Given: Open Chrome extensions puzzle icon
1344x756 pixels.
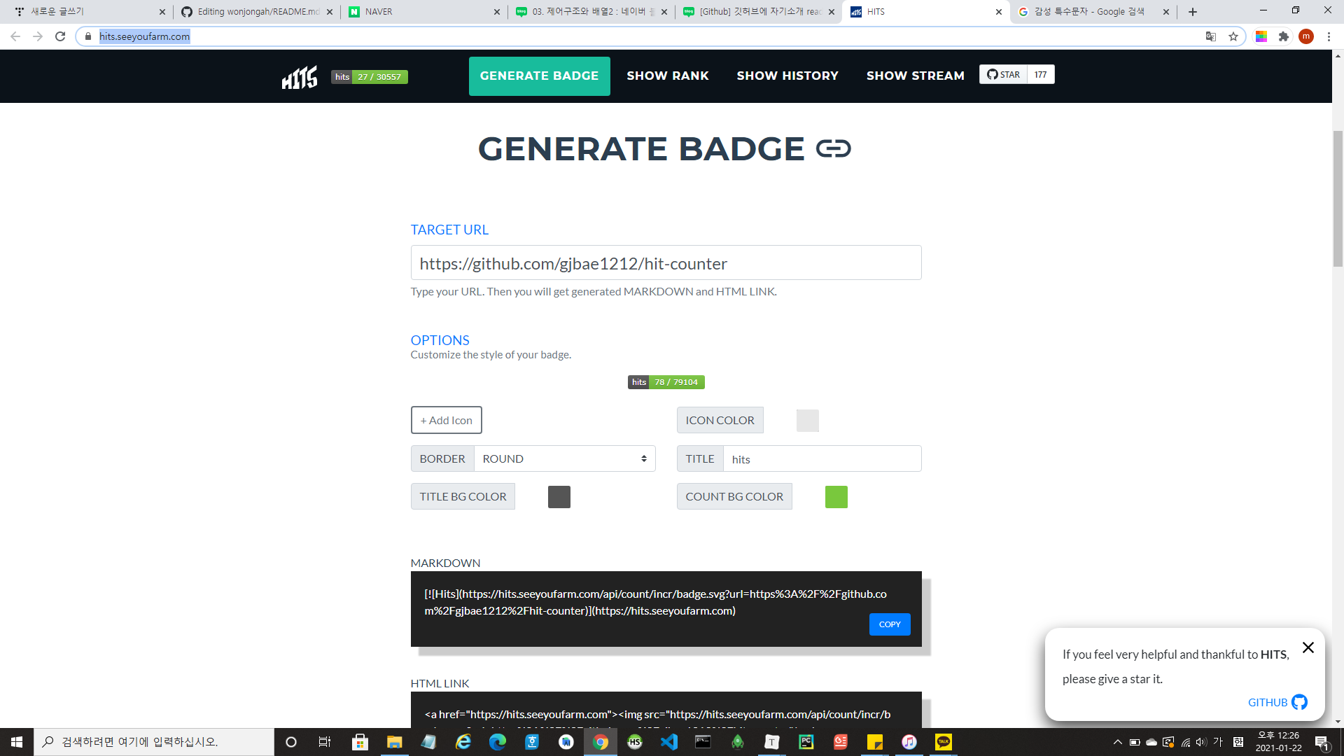Looking at the screenshot, I should click(1283, 36).
